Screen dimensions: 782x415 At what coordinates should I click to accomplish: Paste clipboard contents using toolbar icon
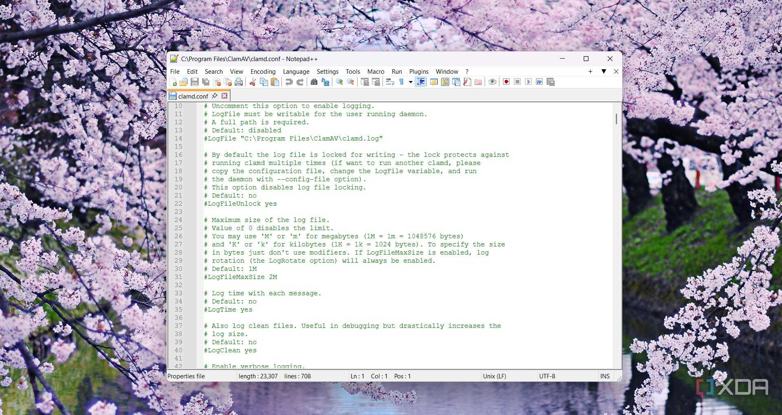tap(275, 82)
